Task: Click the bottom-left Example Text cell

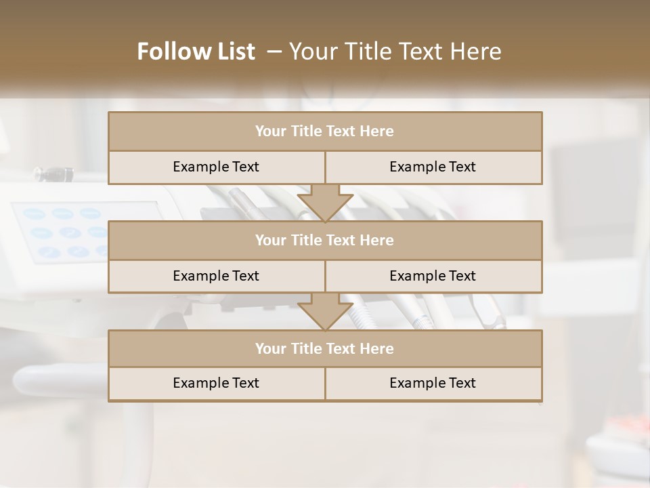Action: click(x=216, y=383)
